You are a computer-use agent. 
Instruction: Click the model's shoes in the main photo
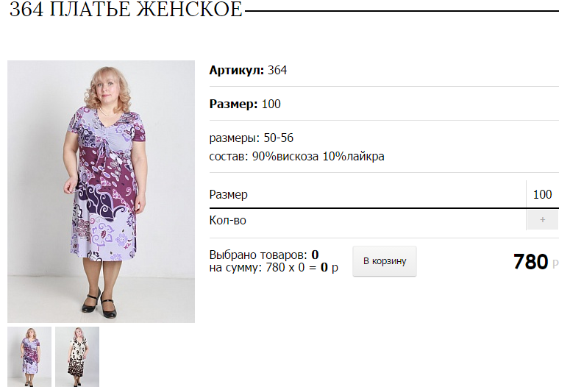pos(99,303)
